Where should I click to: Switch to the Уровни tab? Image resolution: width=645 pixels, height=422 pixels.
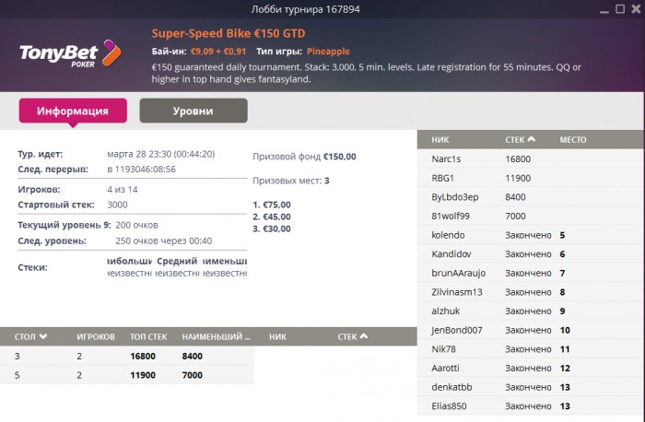click(193, 111)
